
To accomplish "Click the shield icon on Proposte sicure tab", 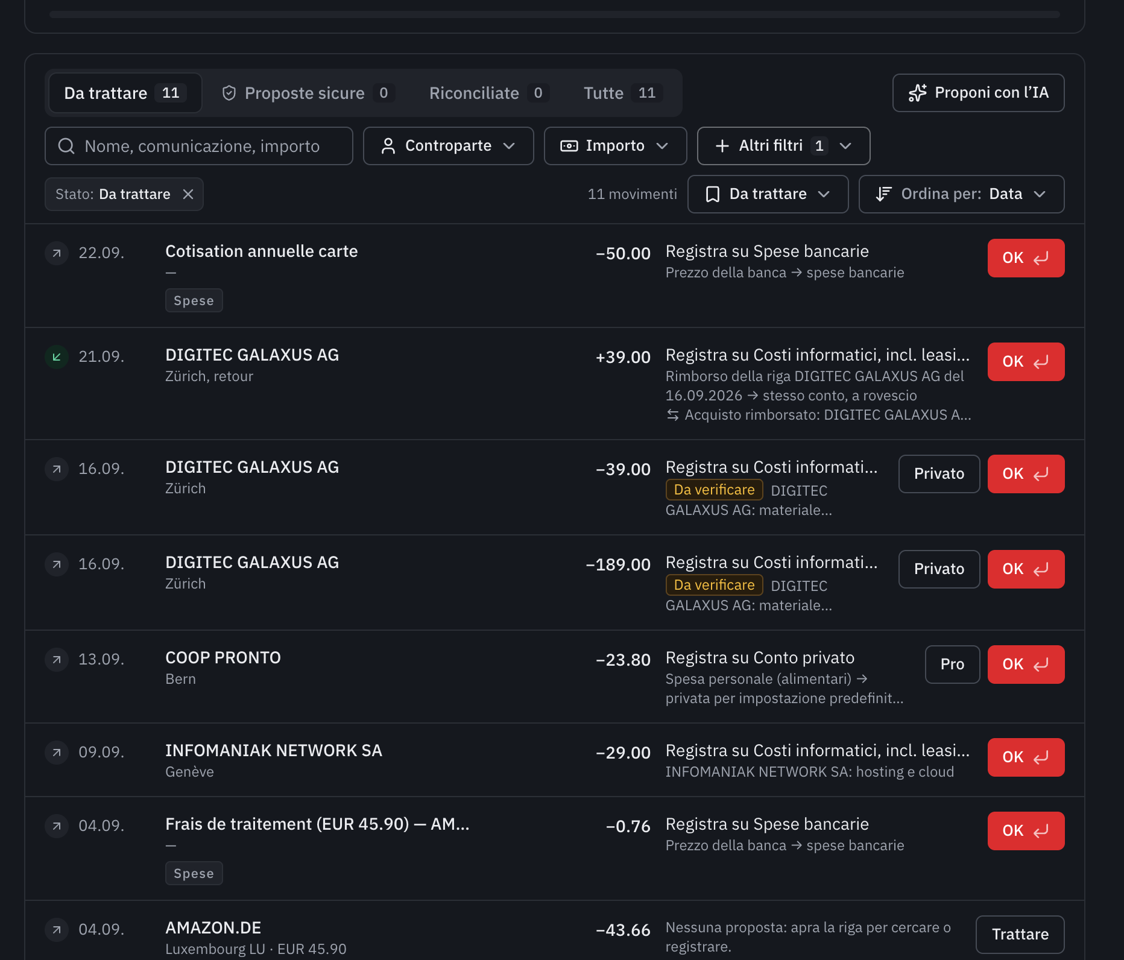I will pos(229,93).
